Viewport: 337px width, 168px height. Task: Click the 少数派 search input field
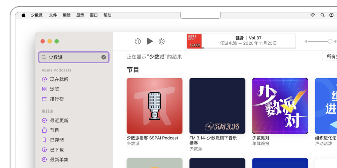pyautogui.click(x=74, y=57)
